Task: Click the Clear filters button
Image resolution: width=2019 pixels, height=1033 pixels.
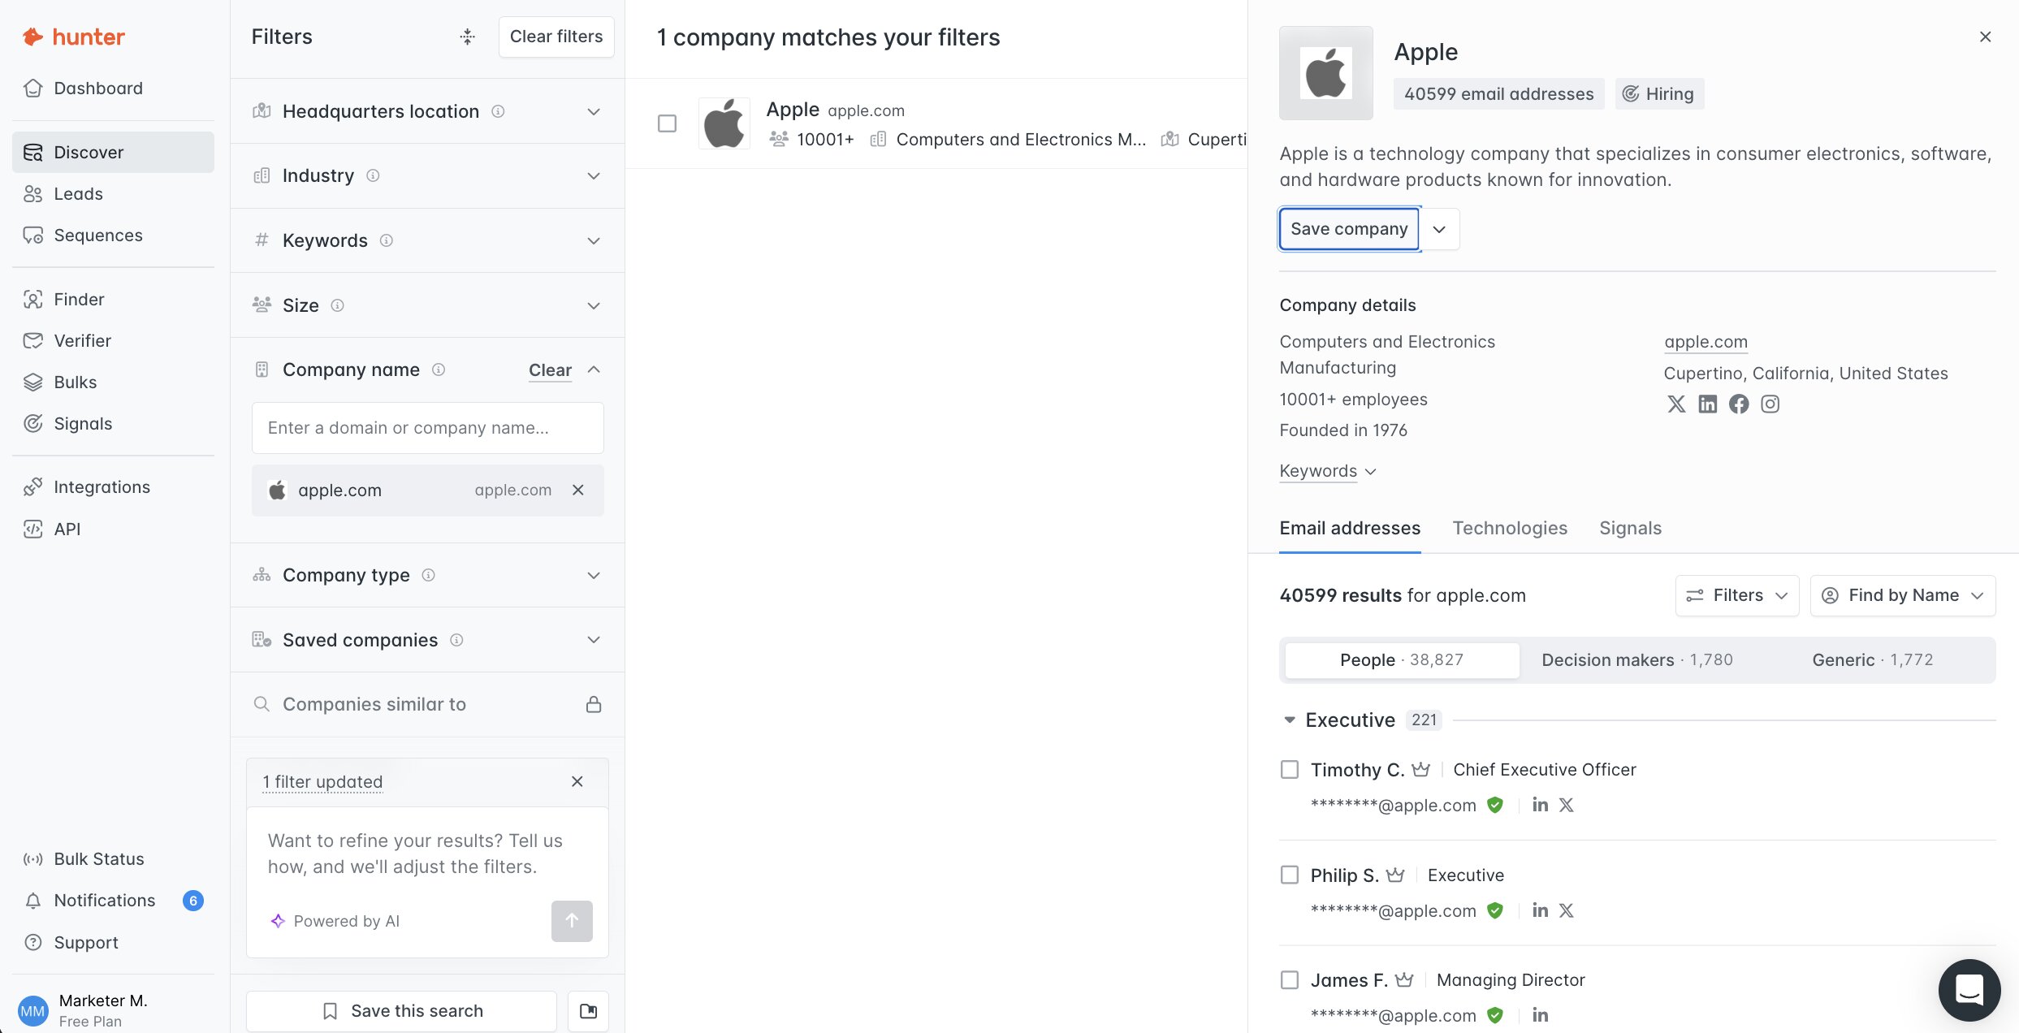Action: [x=556, y=37]
